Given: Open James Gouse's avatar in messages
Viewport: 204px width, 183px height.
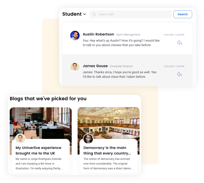Looking at the screenshot, I should point(75,67).
